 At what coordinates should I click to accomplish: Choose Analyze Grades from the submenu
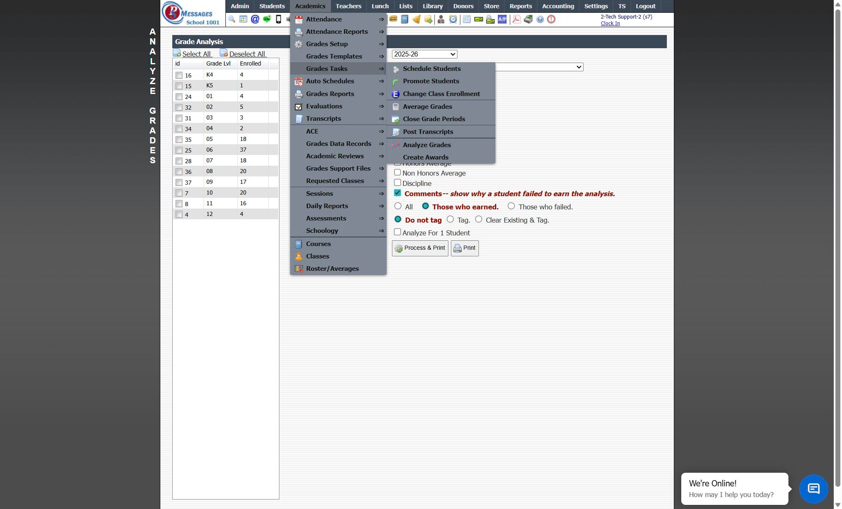point(427,145)
